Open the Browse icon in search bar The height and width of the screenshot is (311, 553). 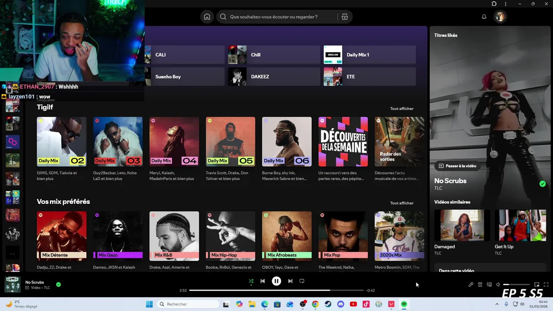pos(344,17)
